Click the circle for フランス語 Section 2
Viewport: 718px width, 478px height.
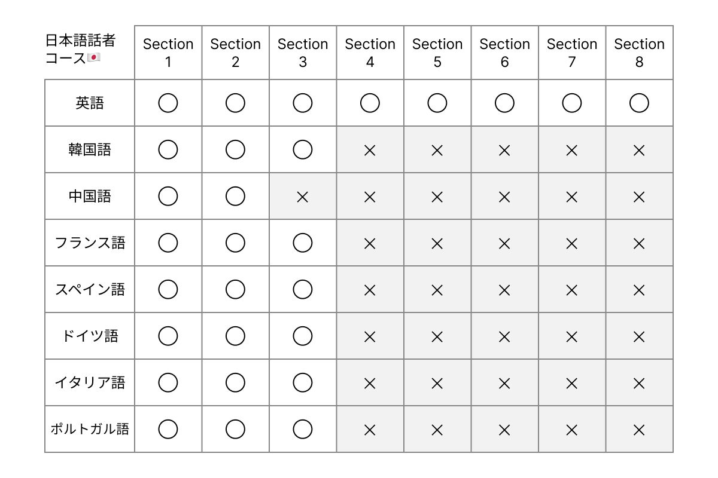235,243
